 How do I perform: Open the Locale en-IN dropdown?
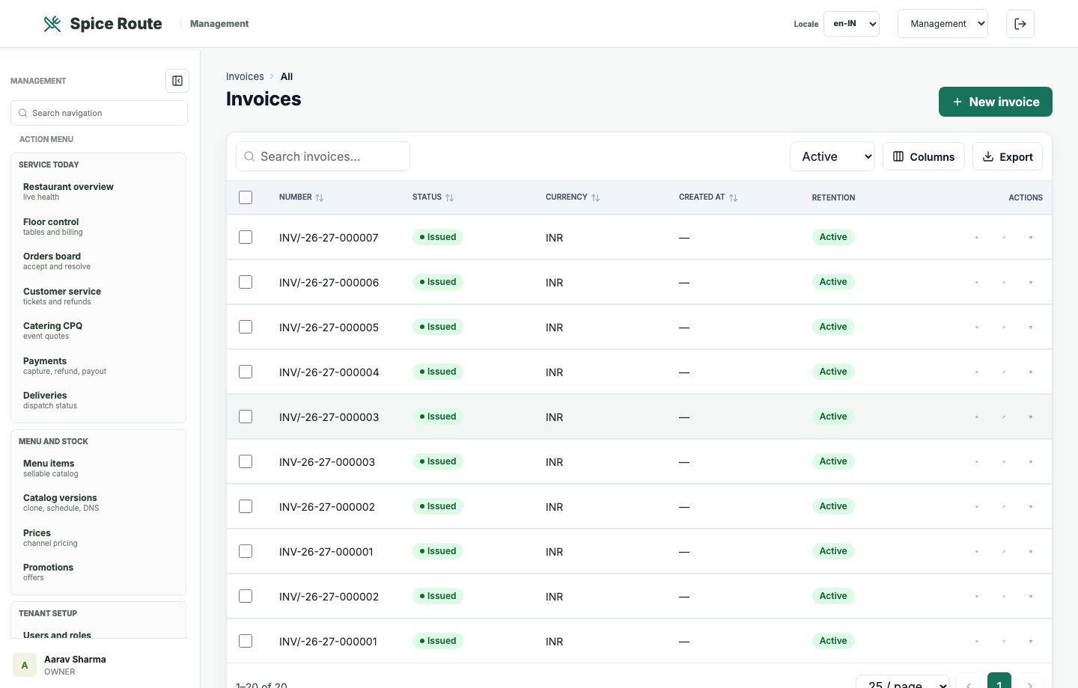coord(851,24)
